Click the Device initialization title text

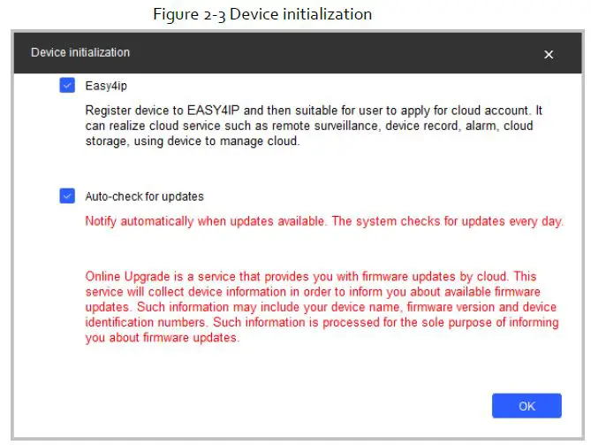point(80,53)
